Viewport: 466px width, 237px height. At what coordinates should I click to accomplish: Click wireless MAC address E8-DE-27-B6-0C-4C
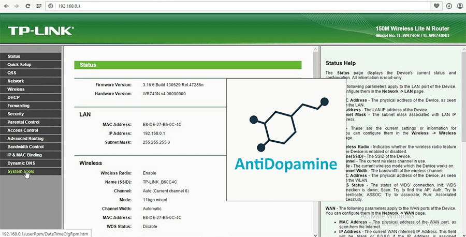point(162,218)
